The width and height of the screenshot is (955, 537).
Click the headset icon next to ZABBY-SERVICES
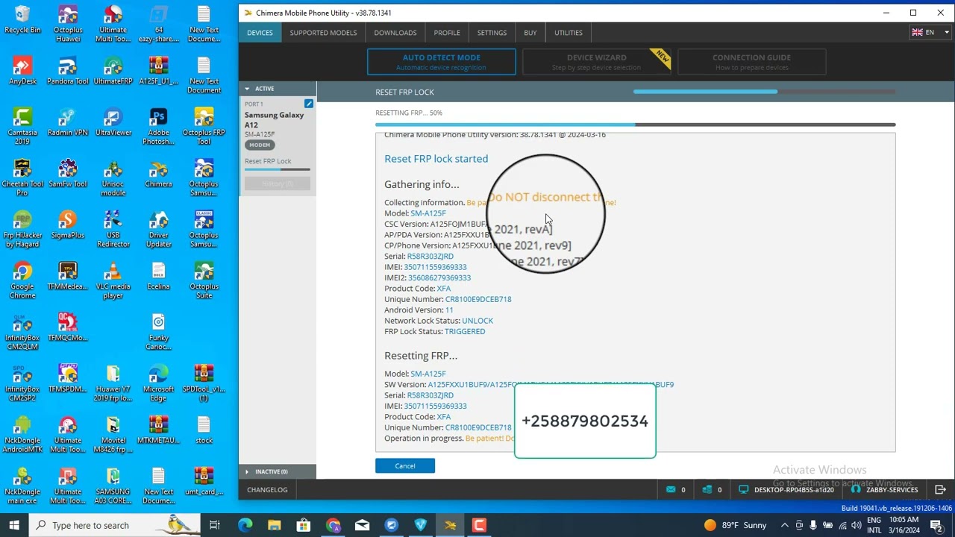click(855, 490)
